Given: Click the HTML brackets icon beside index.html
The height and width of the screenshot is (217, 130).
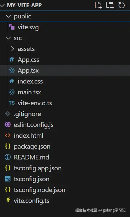Looking at the screenshot, I should point(8,135).
